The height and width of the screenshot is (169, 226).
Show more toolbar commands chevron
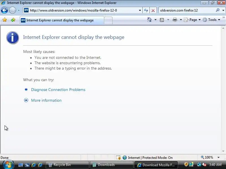point(224,17)
